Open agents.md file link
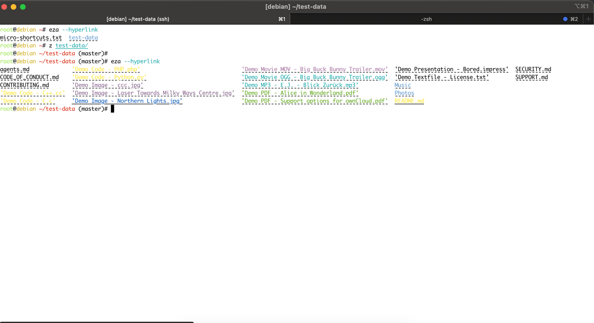594x323 pixels. click(15, 69)
